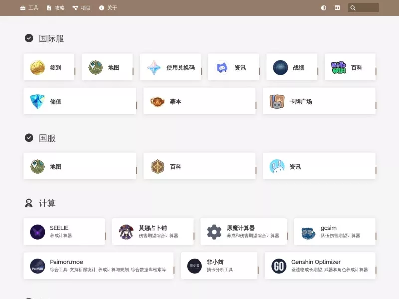Click the 养成计算器 description under SEELIE
399x299 pixels.
point(61,236)
